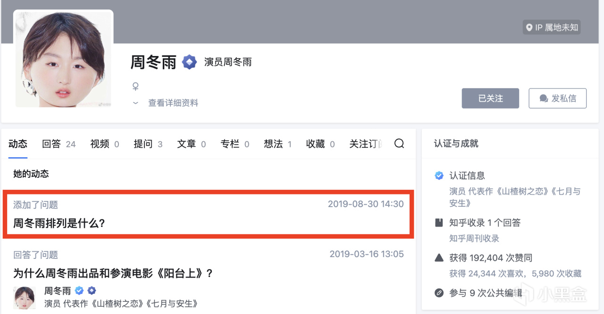Click the blue verification checkmark in 认证信息
Viewport: 604px width, 314px height.
[439, 176]
